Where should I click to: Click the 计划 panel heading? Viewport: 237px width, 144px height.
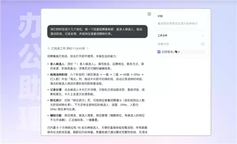click(160, 16)
